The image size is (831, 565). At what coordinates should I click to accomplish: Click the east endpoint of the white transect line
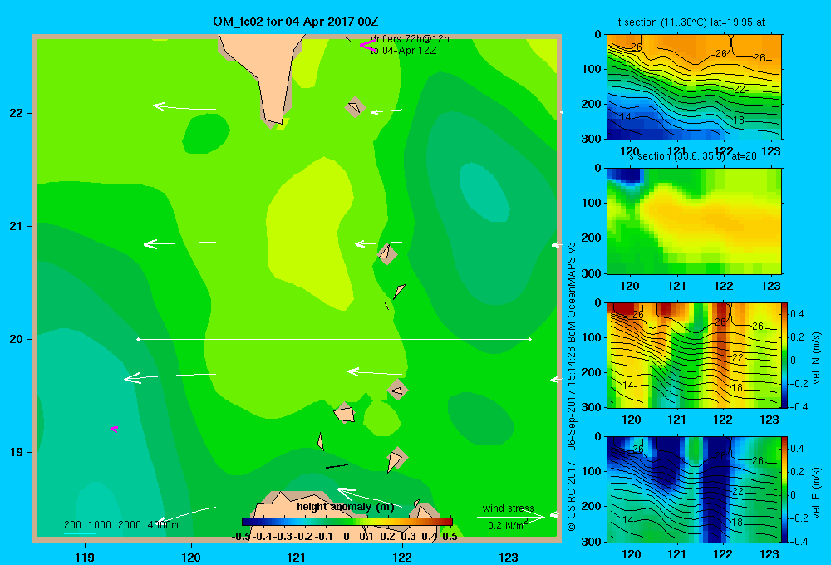pyautogui.click(x=529, y=339)
